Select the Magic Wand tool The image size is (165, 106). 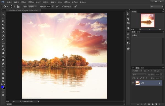click(3, 25)
